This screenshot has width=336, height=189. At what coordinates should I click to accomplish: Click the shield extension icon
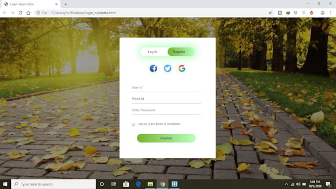295,13
